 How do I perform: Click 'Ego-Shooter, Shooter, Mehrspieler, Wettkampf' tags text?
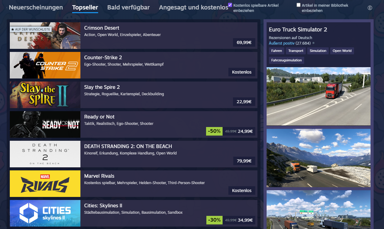pos(124,64)
